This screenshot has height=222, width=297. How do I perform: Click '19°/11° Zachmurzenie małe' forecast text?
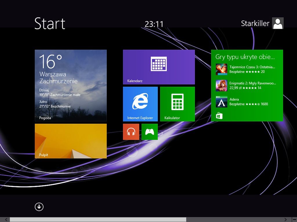tap(60, 95)
